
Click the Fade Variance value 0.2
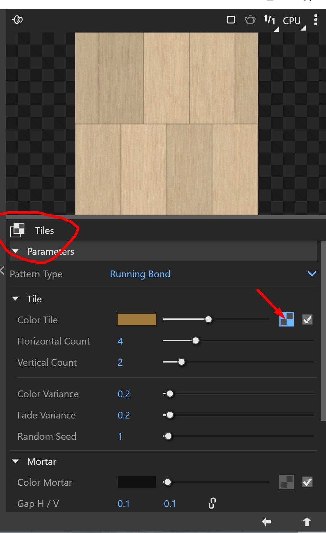point(124,415)
